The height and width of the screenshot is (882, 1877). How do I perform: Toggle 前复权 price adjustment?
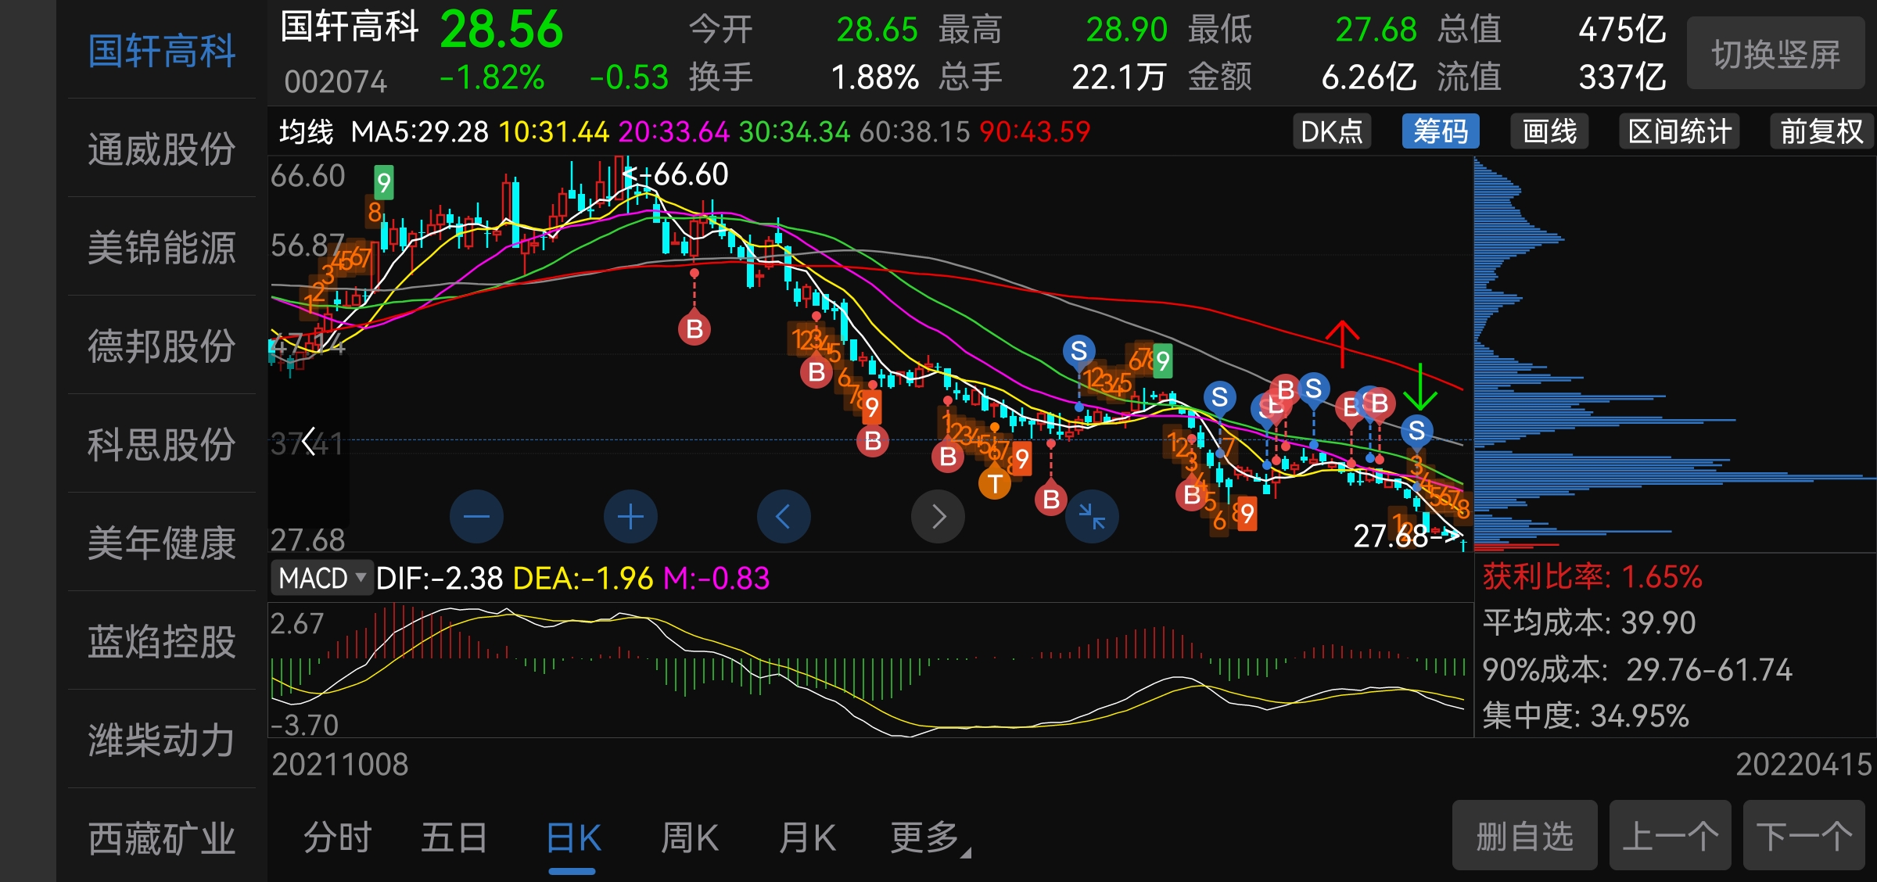tap(1821, 131)
